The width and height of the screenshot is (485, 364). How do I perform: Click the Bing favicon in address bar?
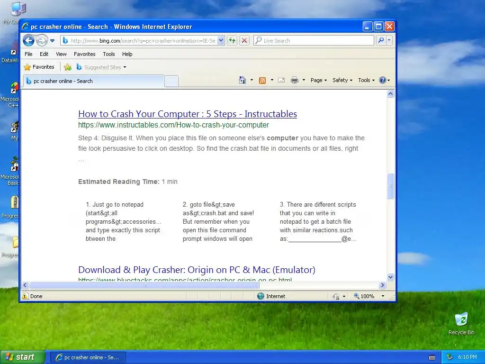pos(65,41)
